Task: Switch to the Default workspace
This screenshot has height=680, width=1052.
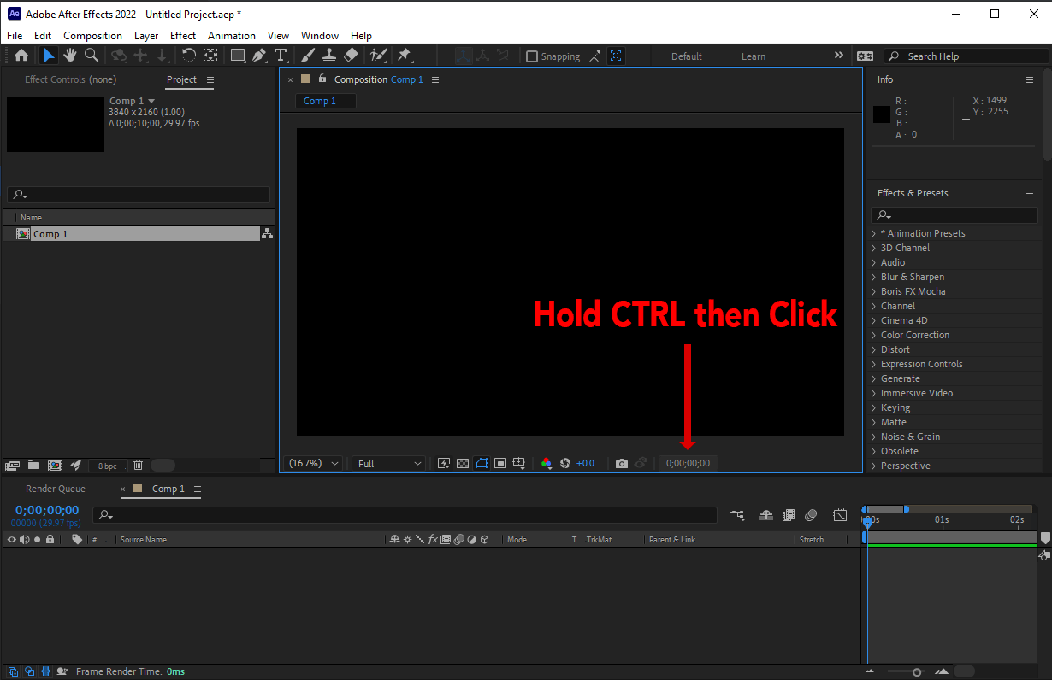Action: [x=686, y=56]
